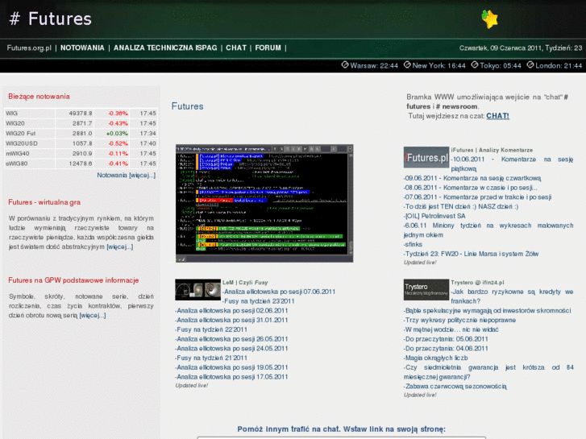
Task: Open Fusy na tydzień 22'2011 link
Action: pyautogui.click(x=211, y=329)
